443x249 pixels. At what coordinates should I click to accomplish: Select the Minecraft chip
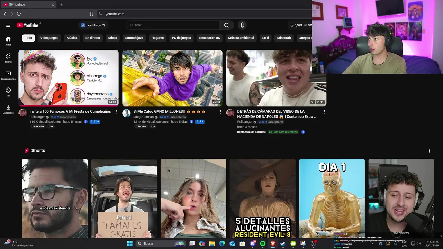[284, 38]
